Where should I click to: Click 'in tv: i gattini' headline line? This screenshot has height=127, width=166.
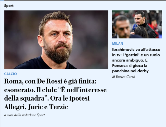point(136,55)
